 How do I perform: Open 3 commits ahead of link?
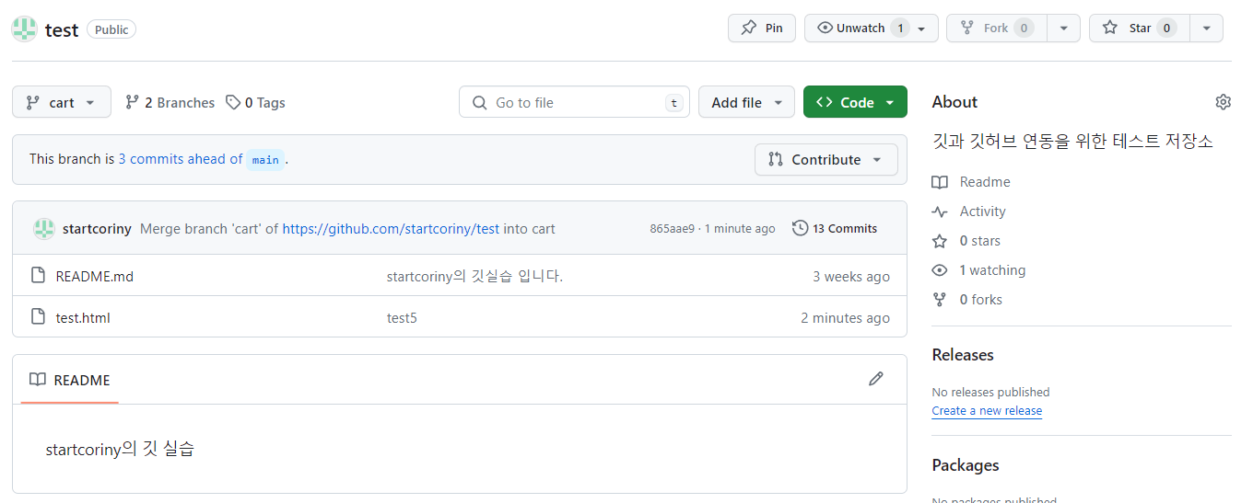(x=181, y=159)
